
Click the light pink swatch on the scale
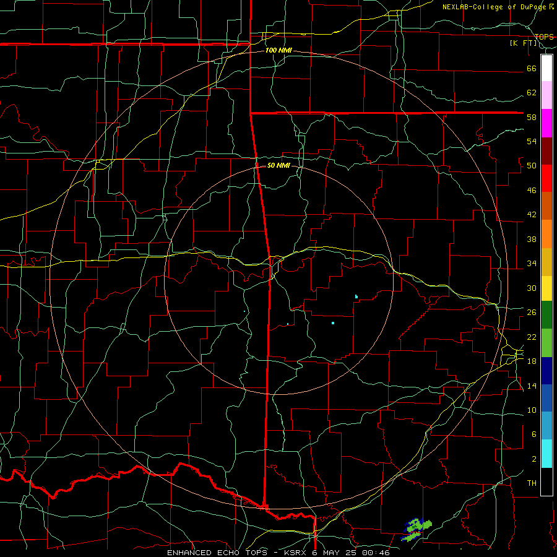coord(546,95)
